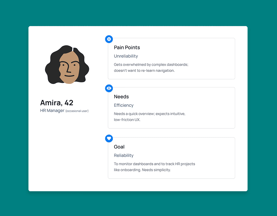
Task: Click the Unreliability subtitle
Action: click(x=126, y=56)
